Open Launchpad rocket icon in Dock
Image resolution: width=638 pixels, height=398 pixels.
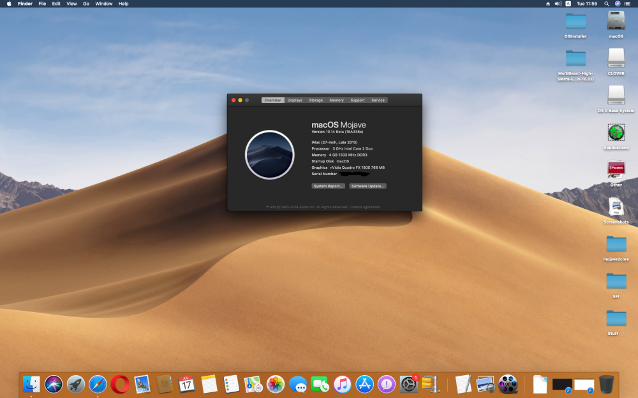point(76,384)
